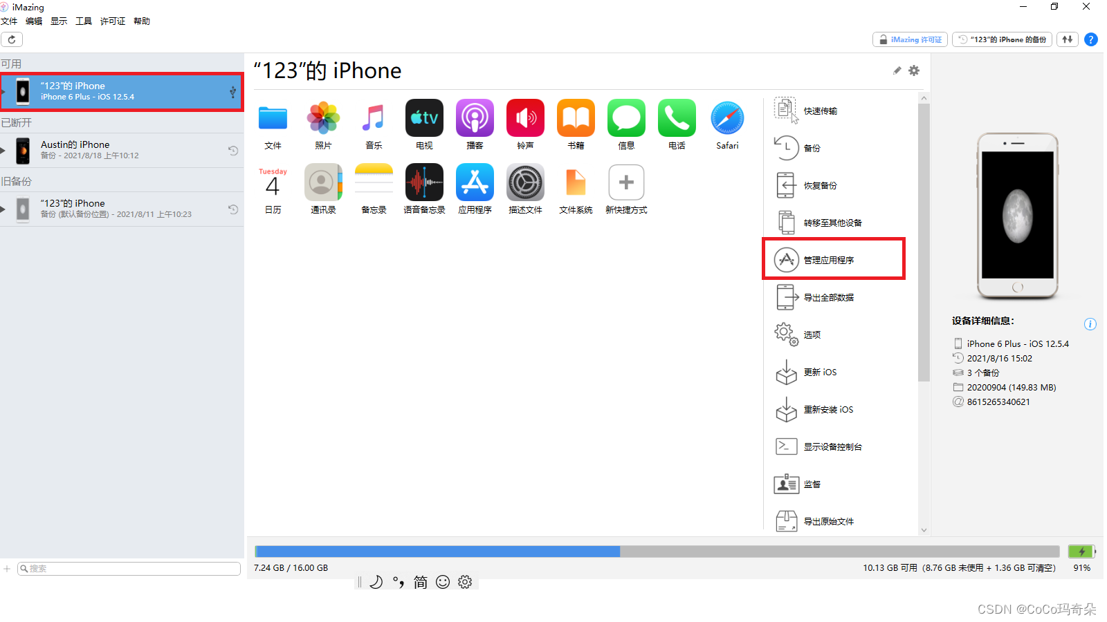Image resolution: width=1107 pixels, height=622 pixels.
Task: Click backup history icon on old backup row
Action: [233, 209]
